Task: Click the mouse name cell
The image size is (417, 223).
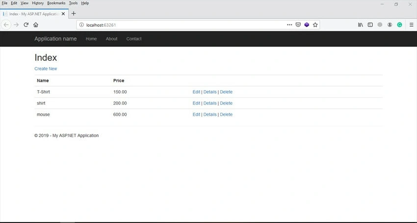Action: pos(43,115)
